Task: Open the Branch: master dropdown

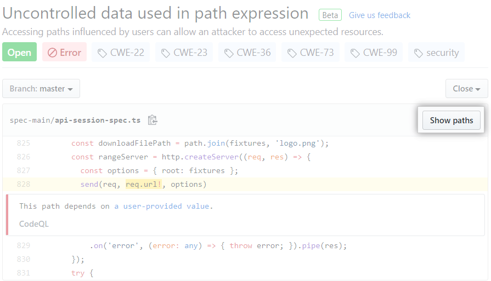Action: coord(41,89)
